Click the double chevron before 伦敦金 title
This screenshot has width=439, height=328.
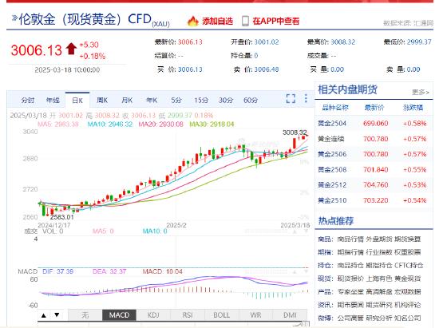click(14, 18)
